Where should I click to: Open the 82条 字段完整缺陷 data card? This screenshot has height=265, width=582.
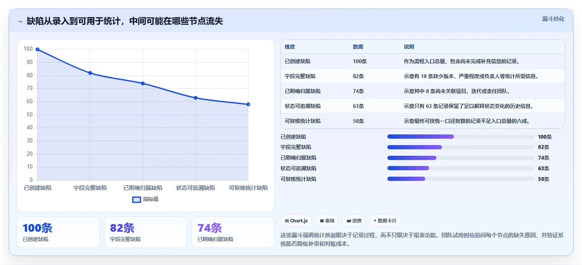point(146,232)
